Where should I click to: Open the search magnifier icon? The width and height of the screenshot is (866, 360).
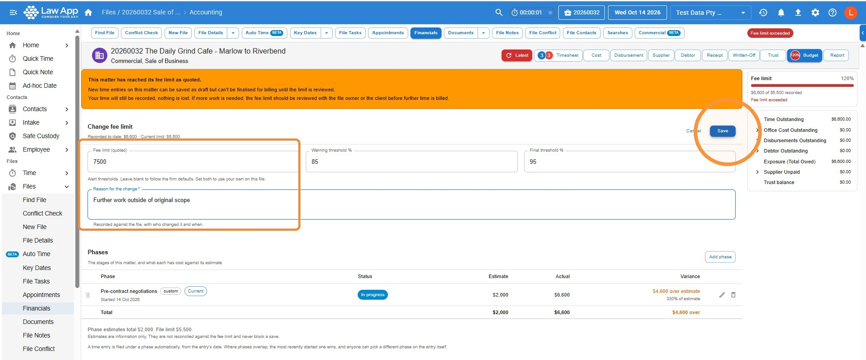pos(499,13)
